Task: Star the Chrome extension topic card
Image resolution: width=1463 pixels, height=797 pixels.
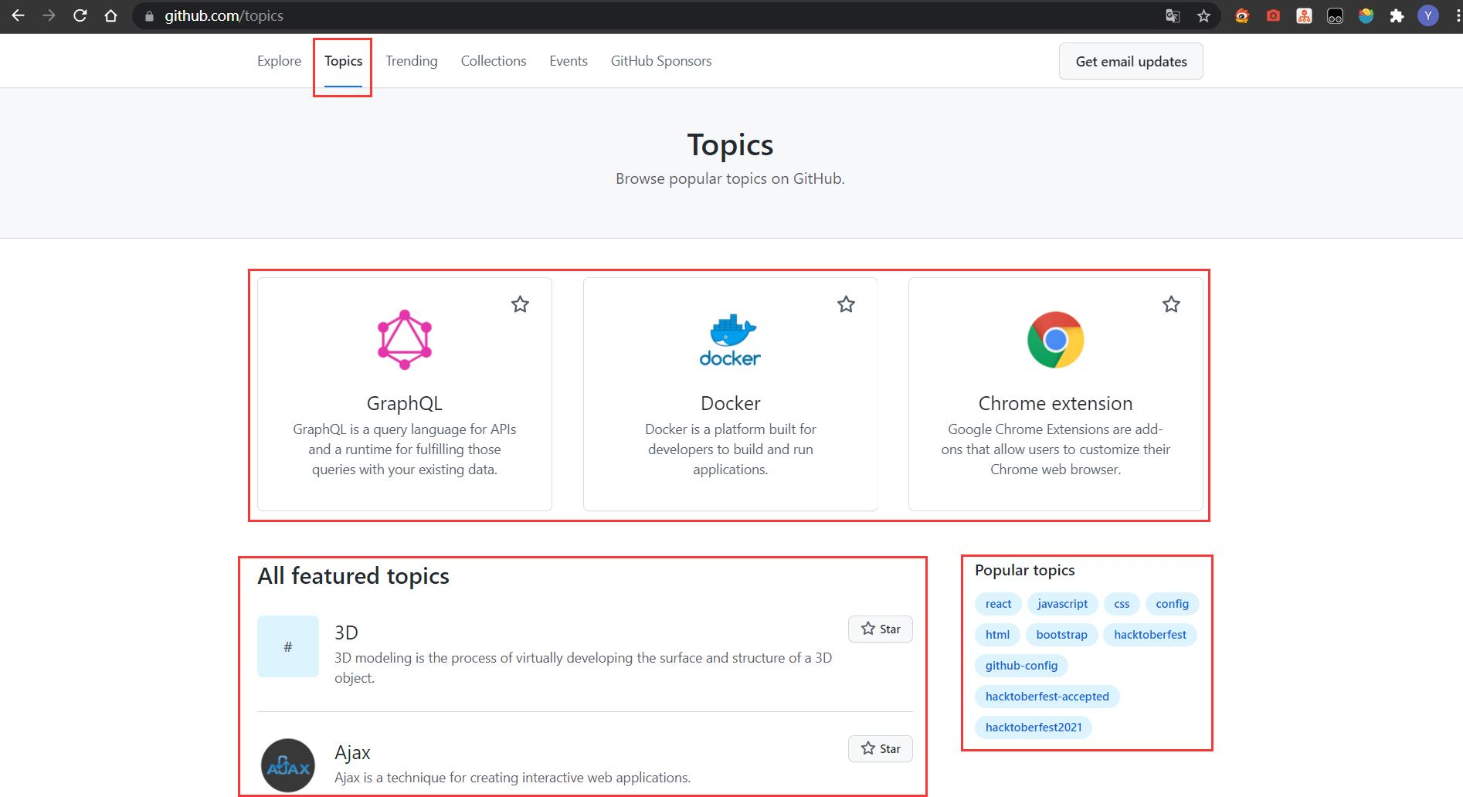Action: pos(1171,304)
